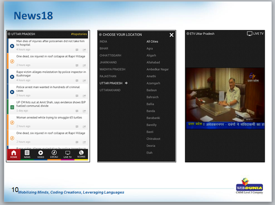
Task: Share the 63 turtles story
Action: pyautogui.click(x=84, y=126)
